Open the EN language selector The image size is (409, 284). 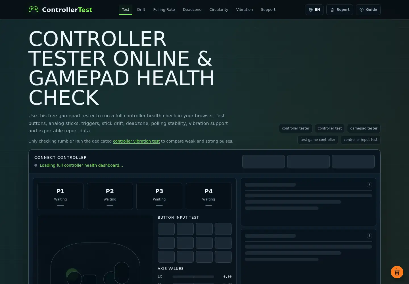pos(314,10)
